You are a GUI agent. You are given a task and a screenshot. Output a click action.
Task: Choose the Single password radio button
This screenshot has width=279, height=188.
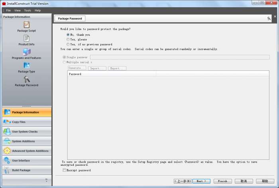pyautogui.click(x=64, y=57)
